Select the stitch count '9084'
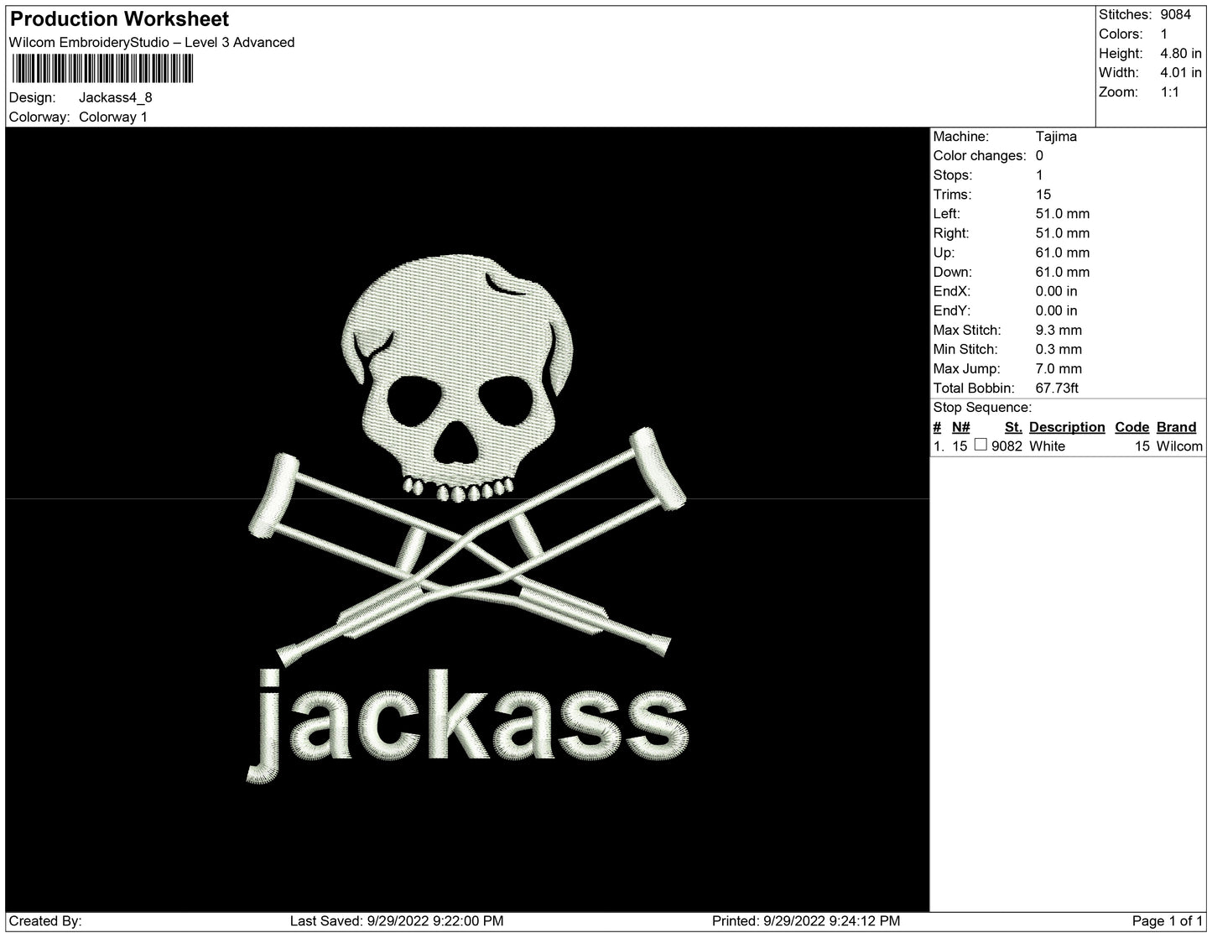 [1175, 14]
